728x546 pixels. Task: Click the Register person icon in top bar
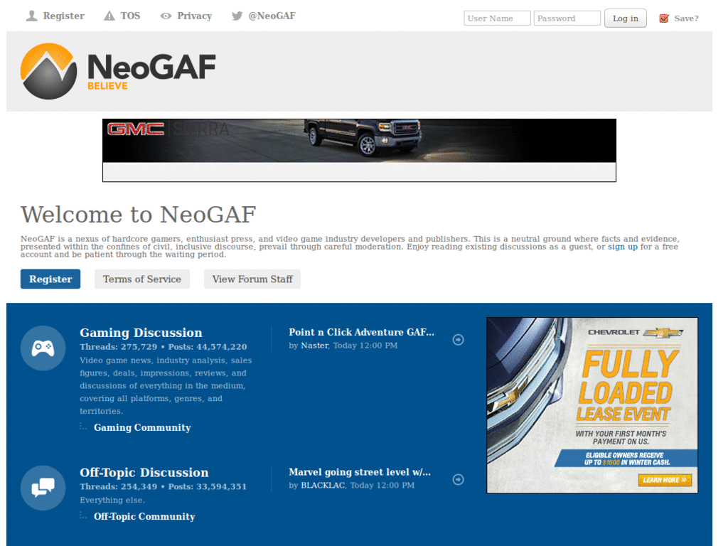31,16
